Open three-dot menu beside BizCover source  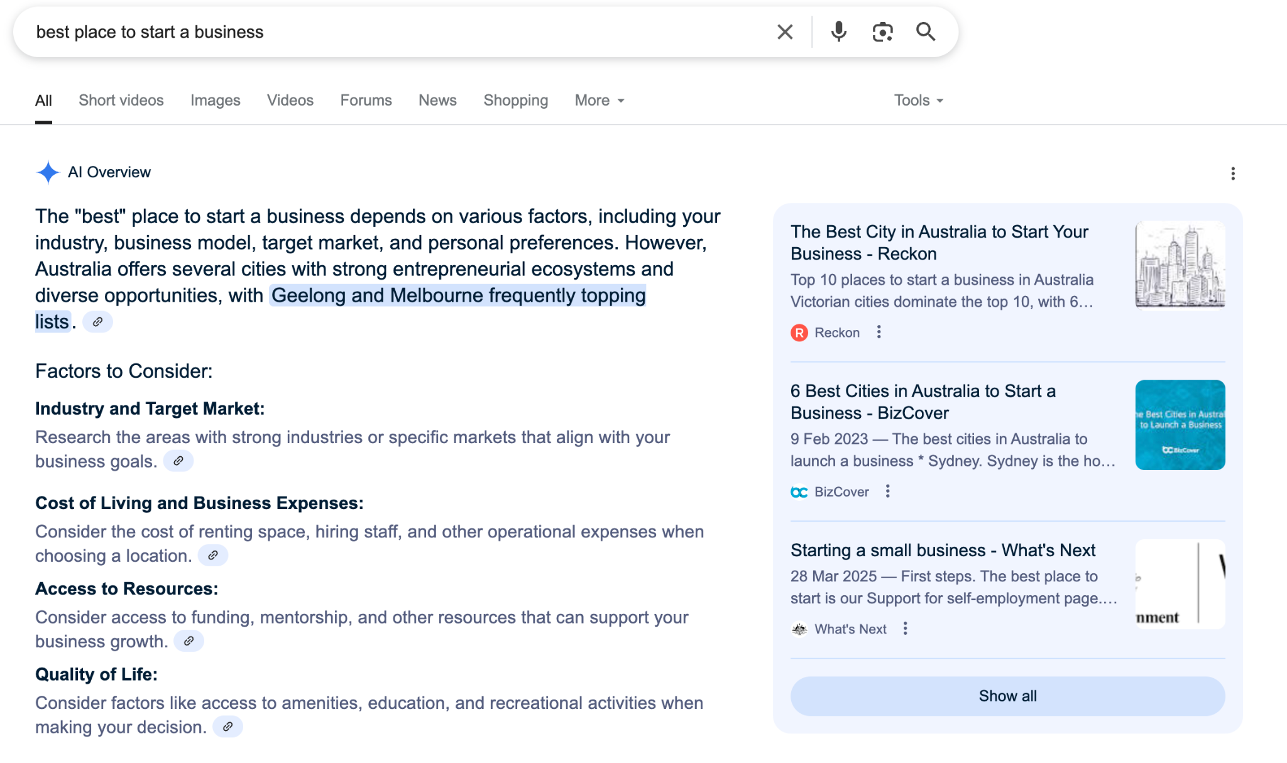point(888,491)
